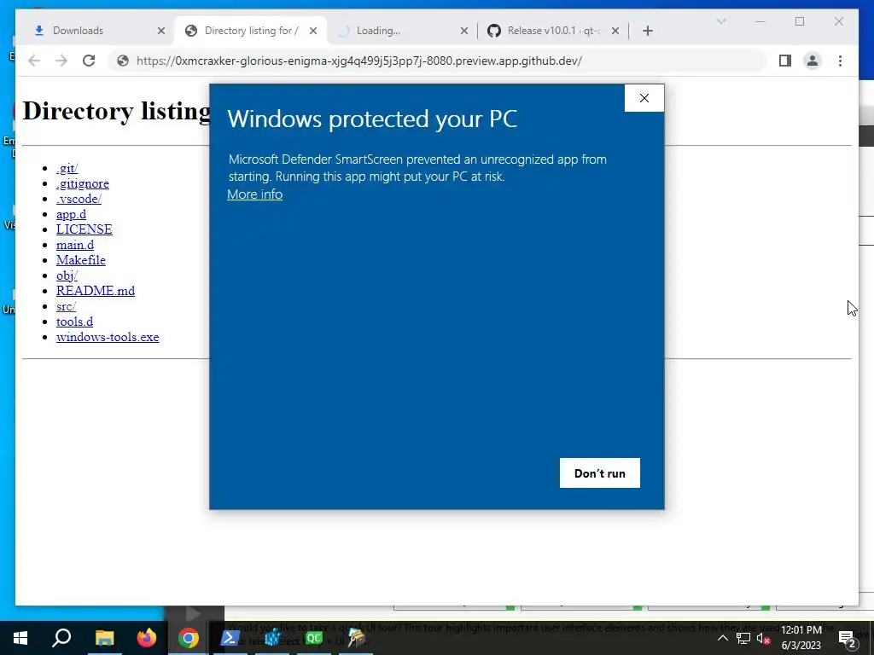
Task: Click the muted volume tray icon
Action: click(x=763, y=638)
